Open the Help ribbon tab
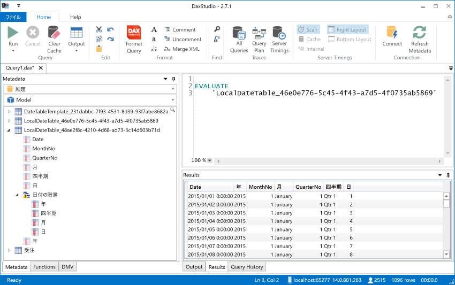This screenshot has width=455, height=285. 75,17
